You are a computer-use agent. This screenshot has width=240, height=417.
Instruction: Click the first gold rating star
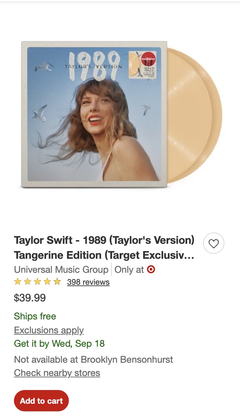tap(18, 282)
